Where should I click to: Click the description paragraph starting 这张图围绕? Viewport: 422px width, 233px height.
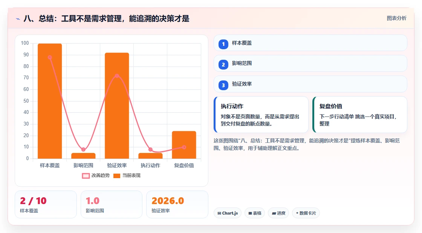pyautogui.click(x=307, y=144)
